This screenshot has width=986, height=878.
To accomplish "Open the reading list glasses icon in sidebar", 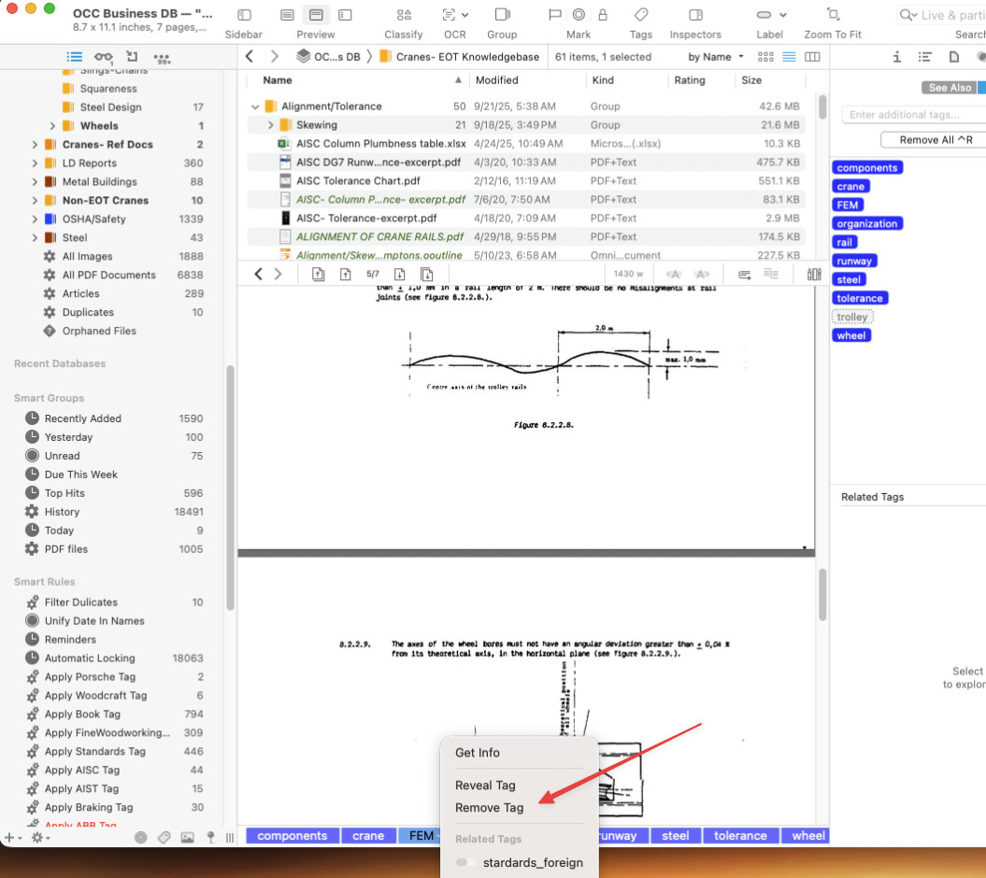I will pos(103,58).
